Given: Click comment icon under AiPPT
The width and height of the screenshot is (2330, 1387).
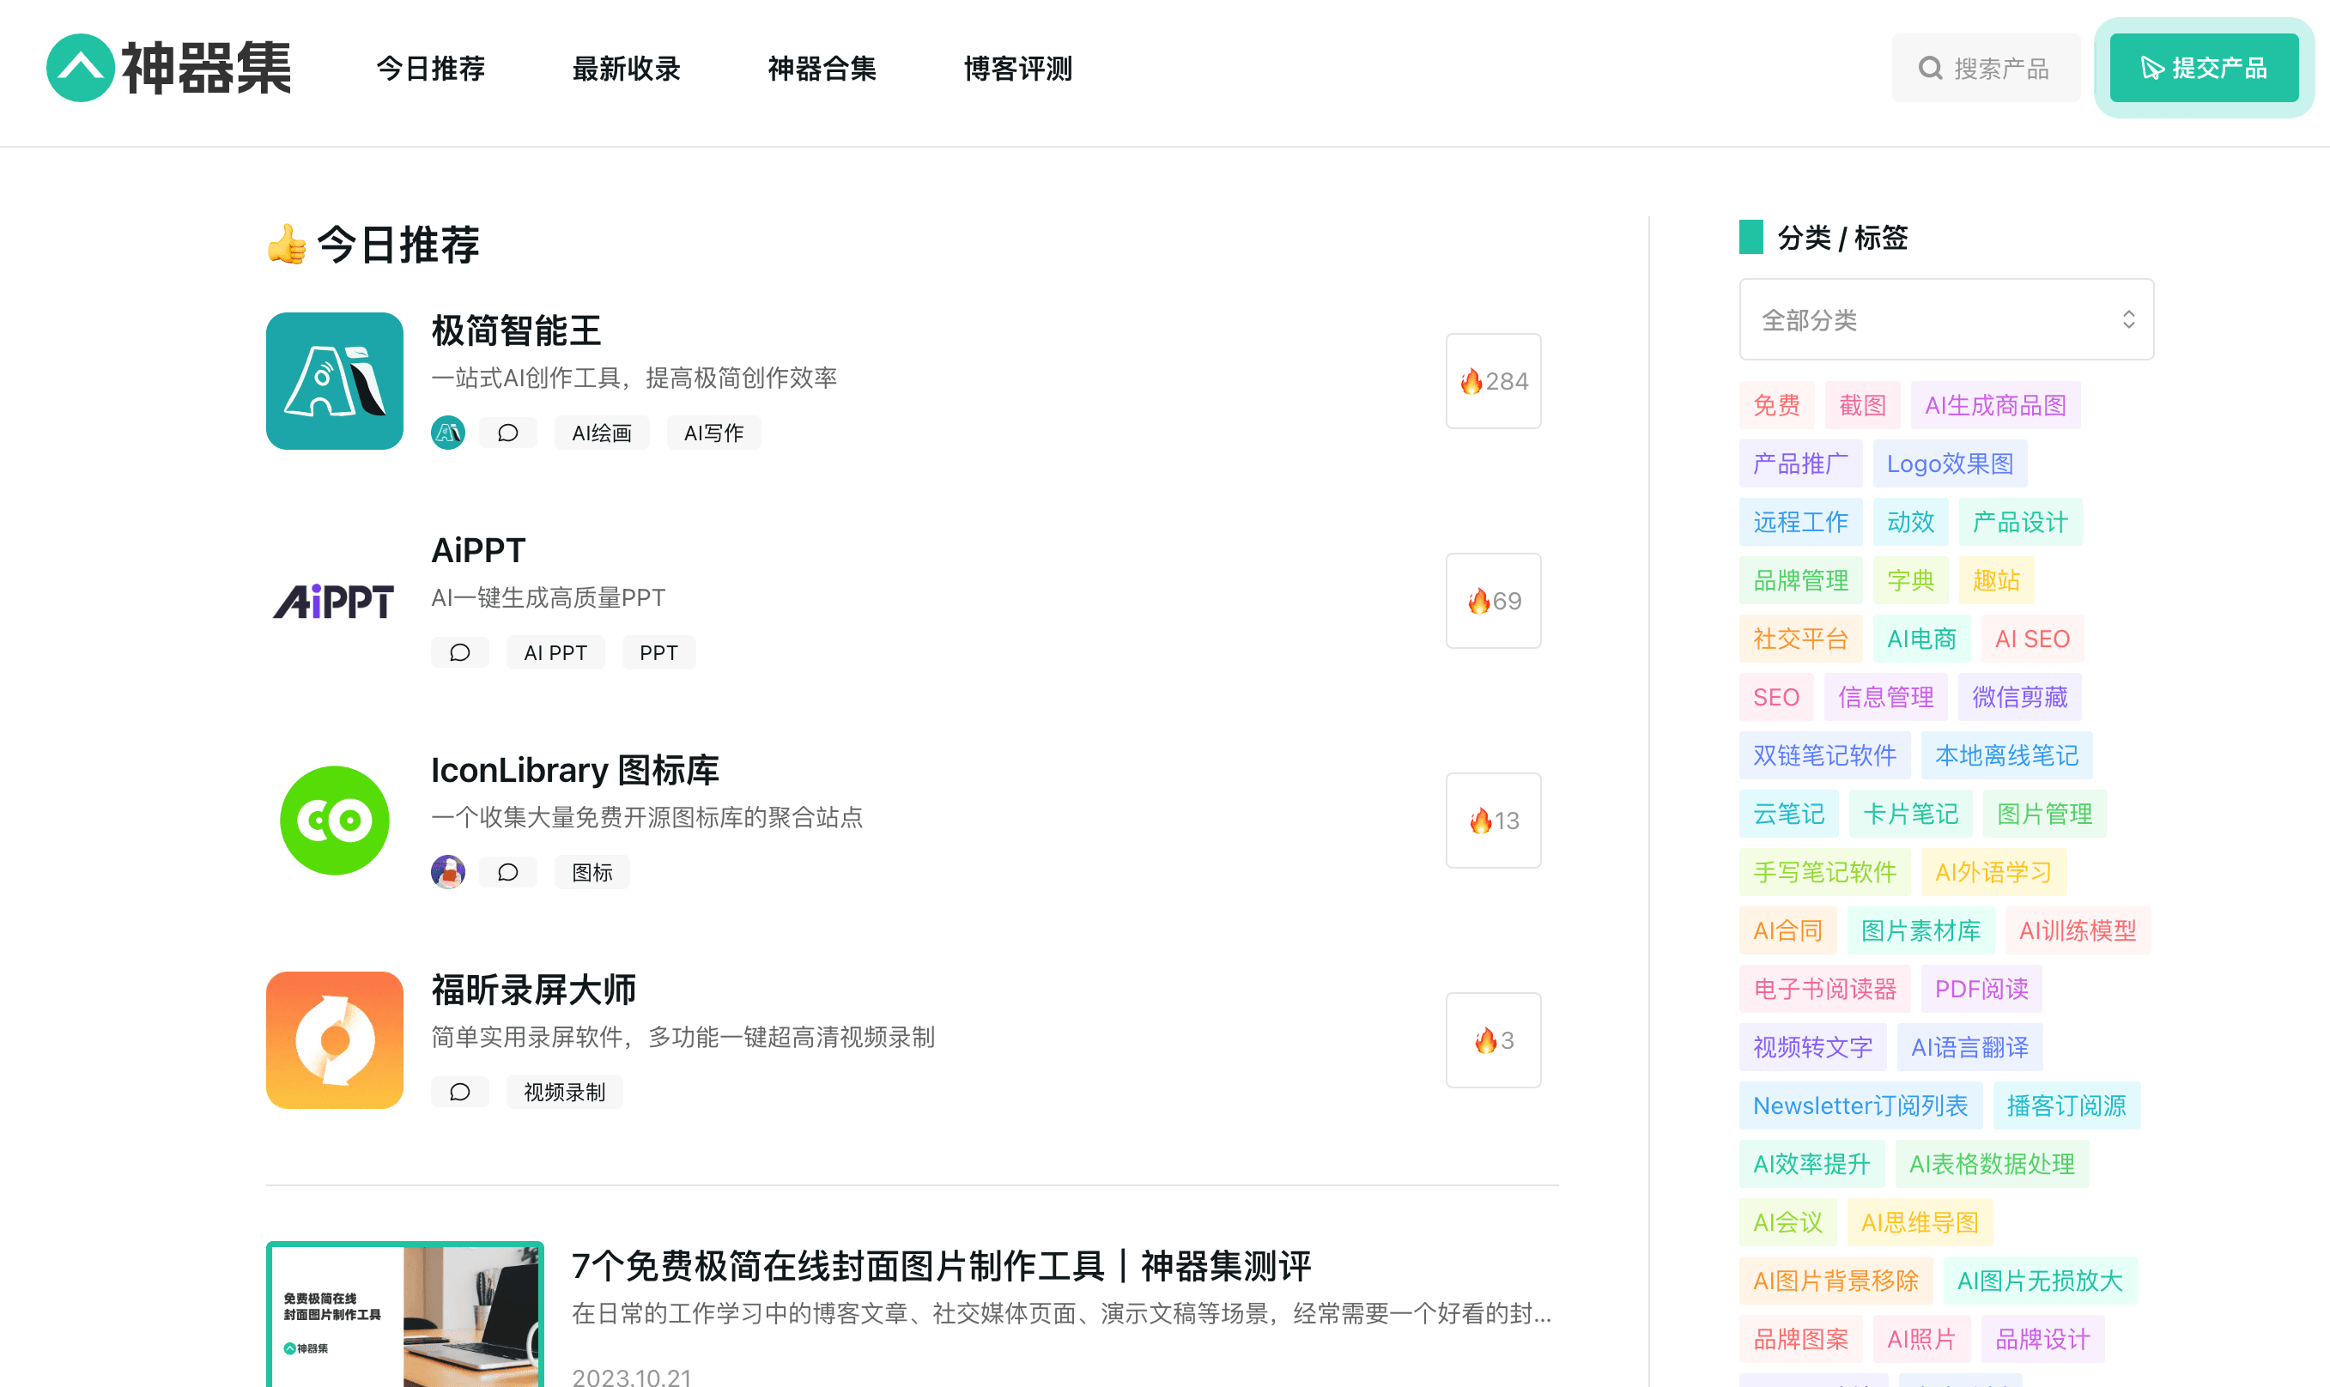Looking at the screenshot, I should 460,652.
